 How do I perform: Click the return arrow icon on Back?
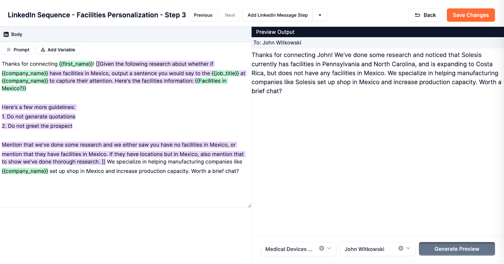tap(417, 15)
